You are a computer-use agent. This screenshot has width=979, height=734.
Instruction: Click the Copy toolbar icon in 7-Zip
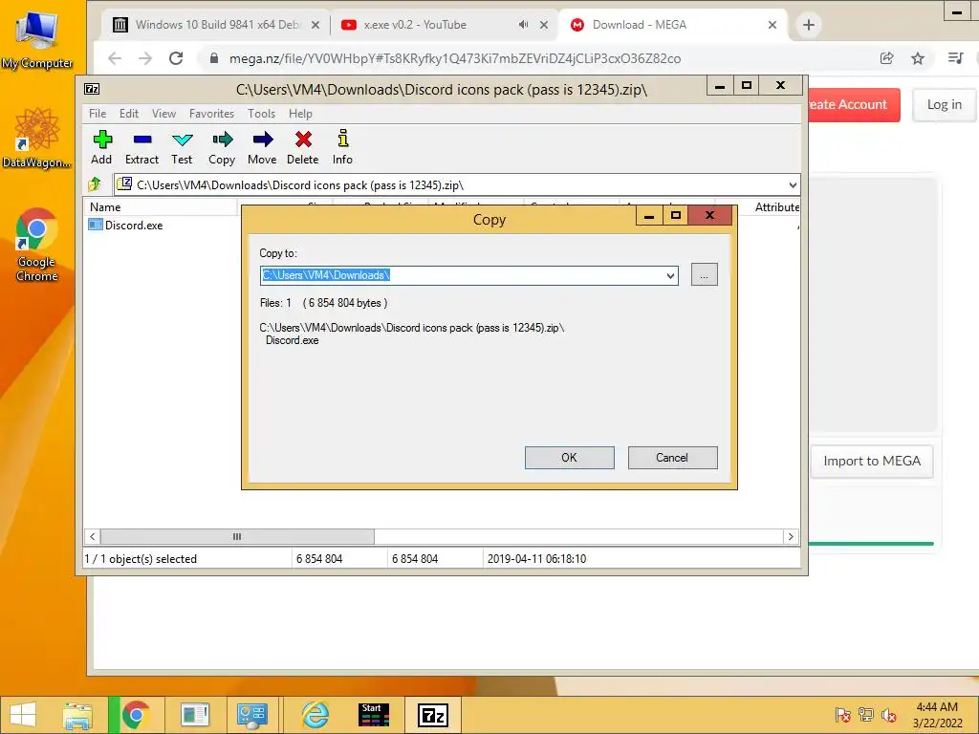222,147
